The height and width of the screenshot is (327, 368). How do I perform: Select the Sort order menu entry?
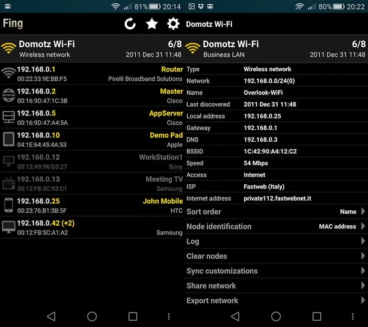coord(276,212)
